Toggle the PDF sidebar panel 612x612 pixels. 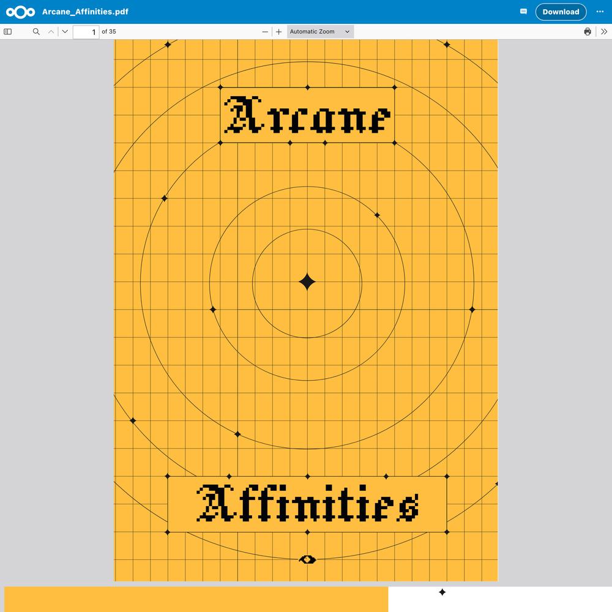coord(8,32)
